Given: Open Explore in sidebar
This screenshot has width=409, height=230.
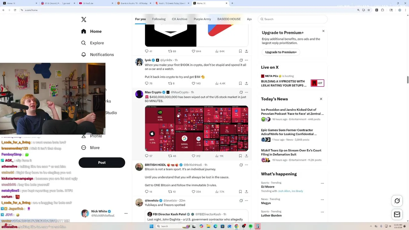Looking at the screenshot, I should [92, 43].
